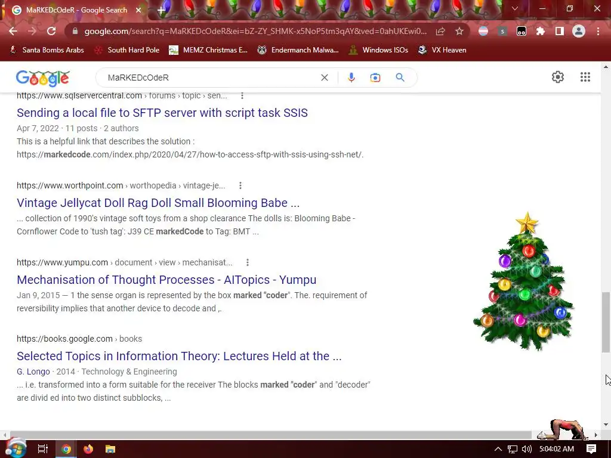
Task: Open the Chrome three-dot menu
Action: click(598, 31)
